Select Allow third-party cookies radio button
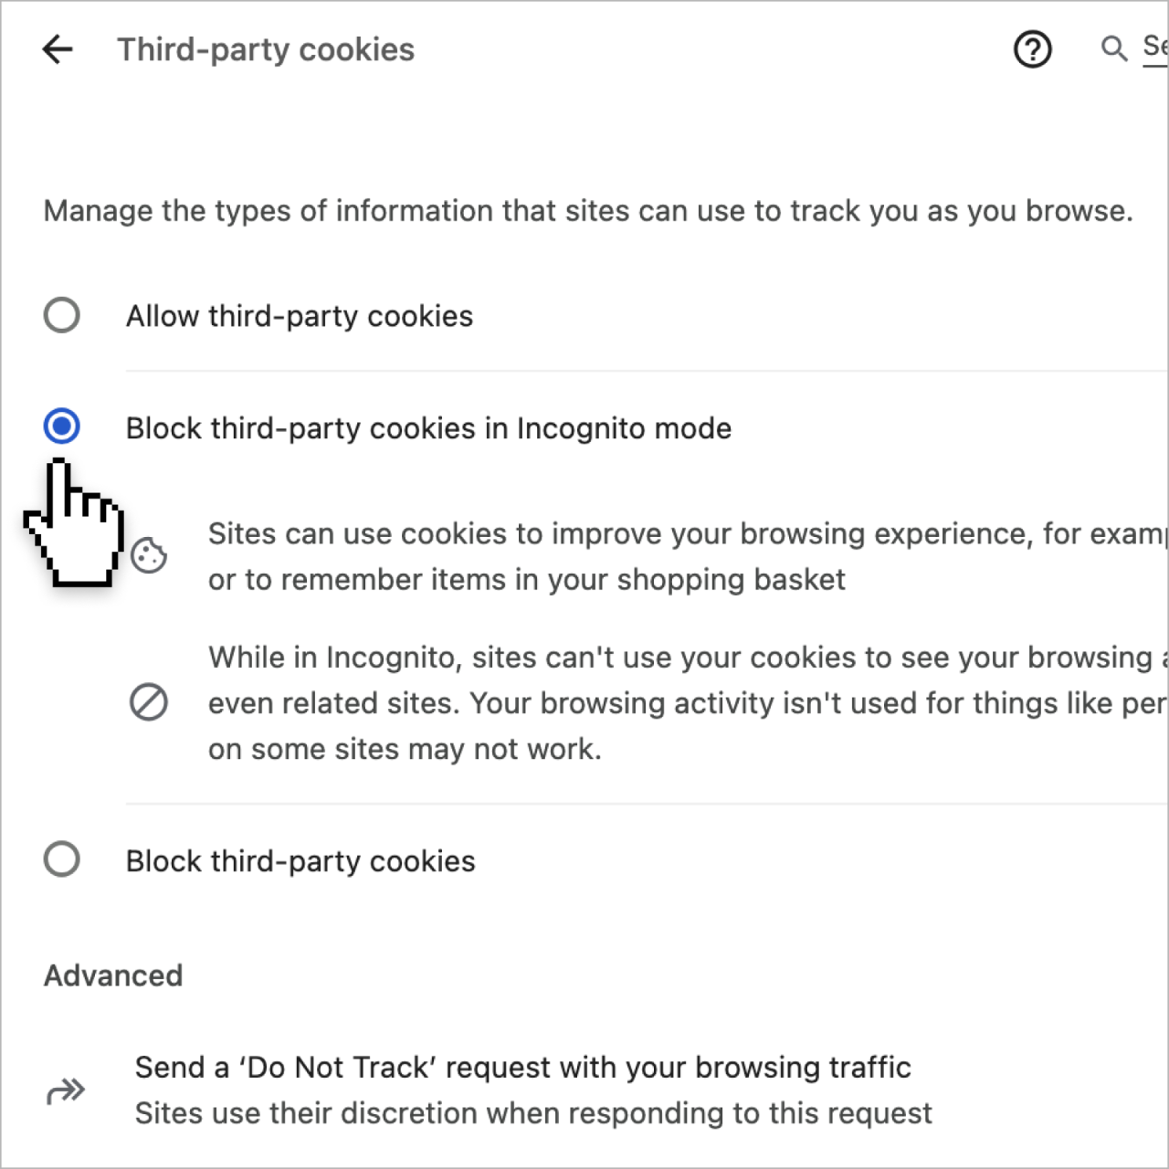This screenshot has width=1169, height=1169. tap(62, 315)
